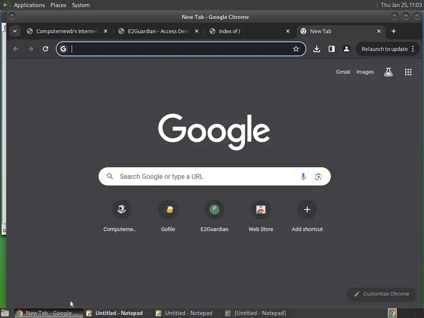
Task: Close the Computernewb's Internet tab
Action: pos(106,31)
